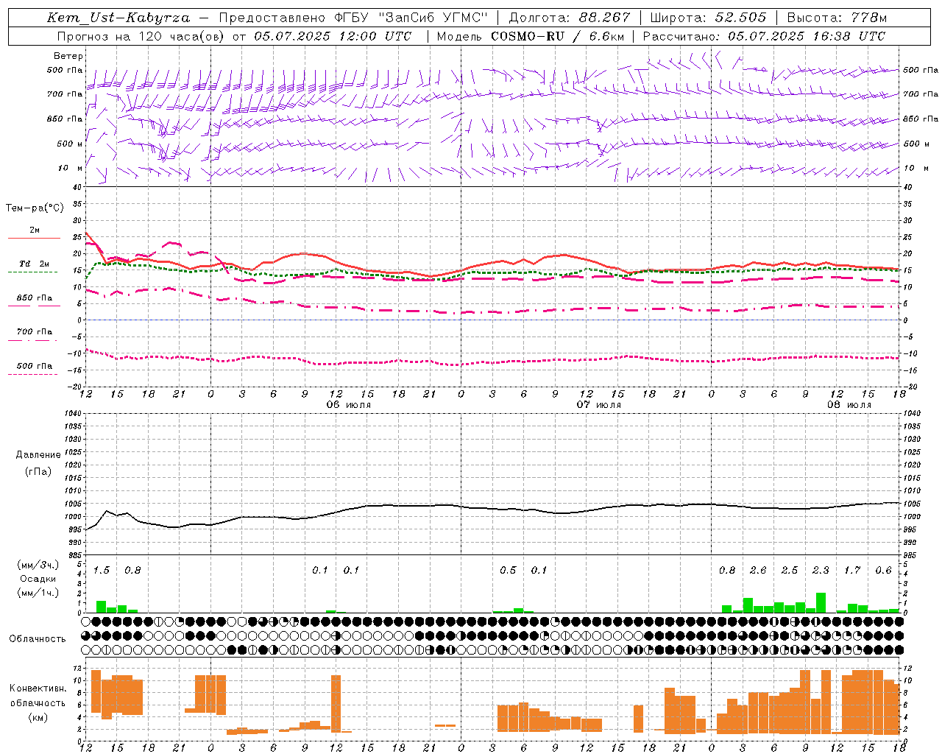Click the 'Рассчитано: 05.07.2025 16:38 UTC' text
Image resolution: width=942 pixels, height=754 pixels.
point(764,36)
